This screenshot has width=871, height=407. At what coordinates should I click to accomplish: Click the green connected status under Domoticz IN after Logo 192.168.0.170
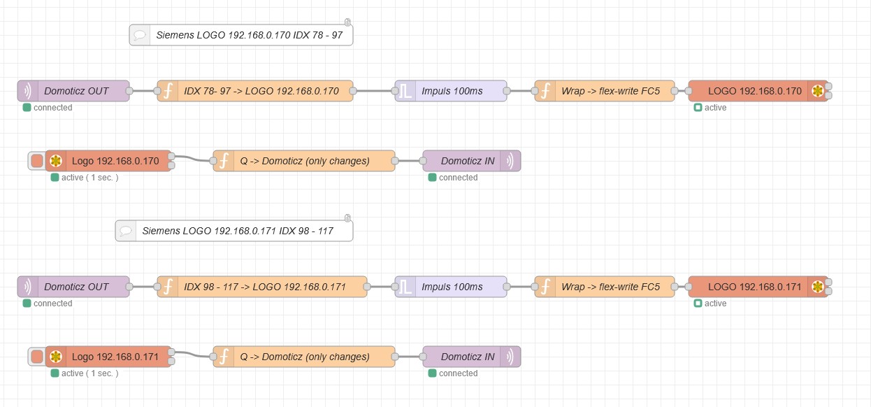tap(433, 178)
